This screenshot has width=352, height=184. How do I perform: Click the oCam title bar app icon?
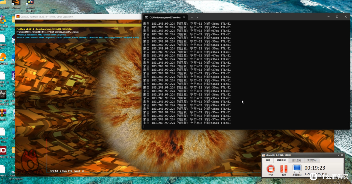tap(264, 155)
